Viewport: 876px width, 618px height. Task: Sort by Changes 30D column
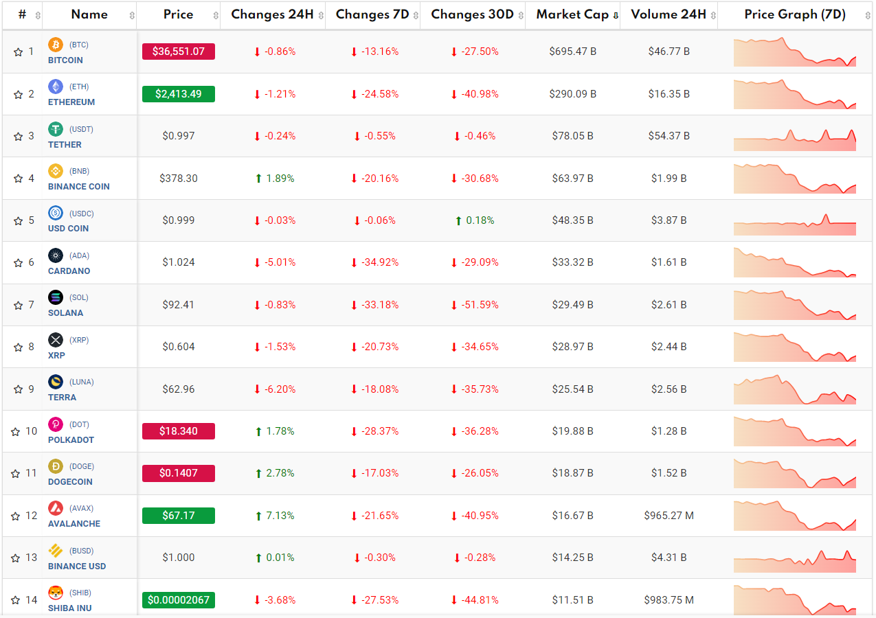(473, 14)
